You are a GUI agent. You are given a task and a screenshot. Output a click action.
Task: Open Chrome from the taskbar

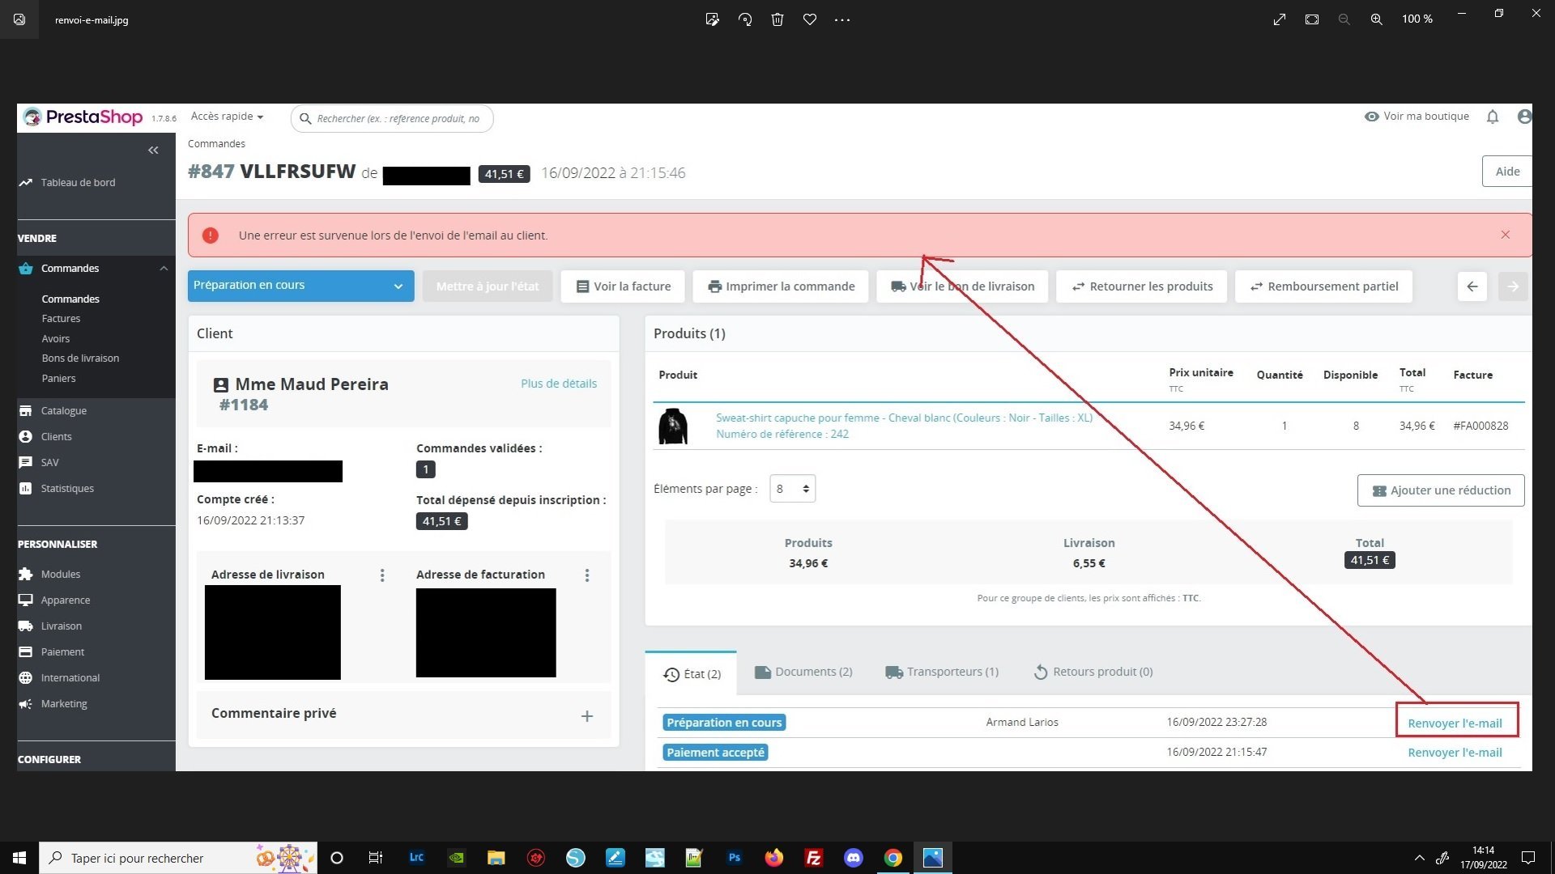[893, 858]
